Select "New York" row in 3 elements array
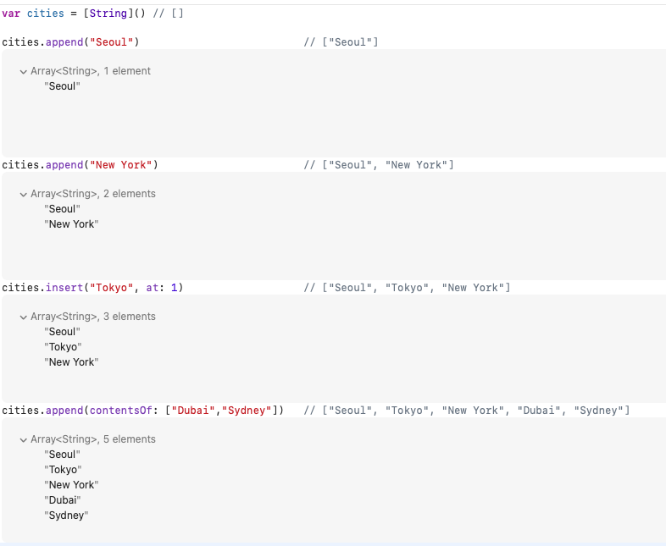The image size is (666, 546). (71, 362)
